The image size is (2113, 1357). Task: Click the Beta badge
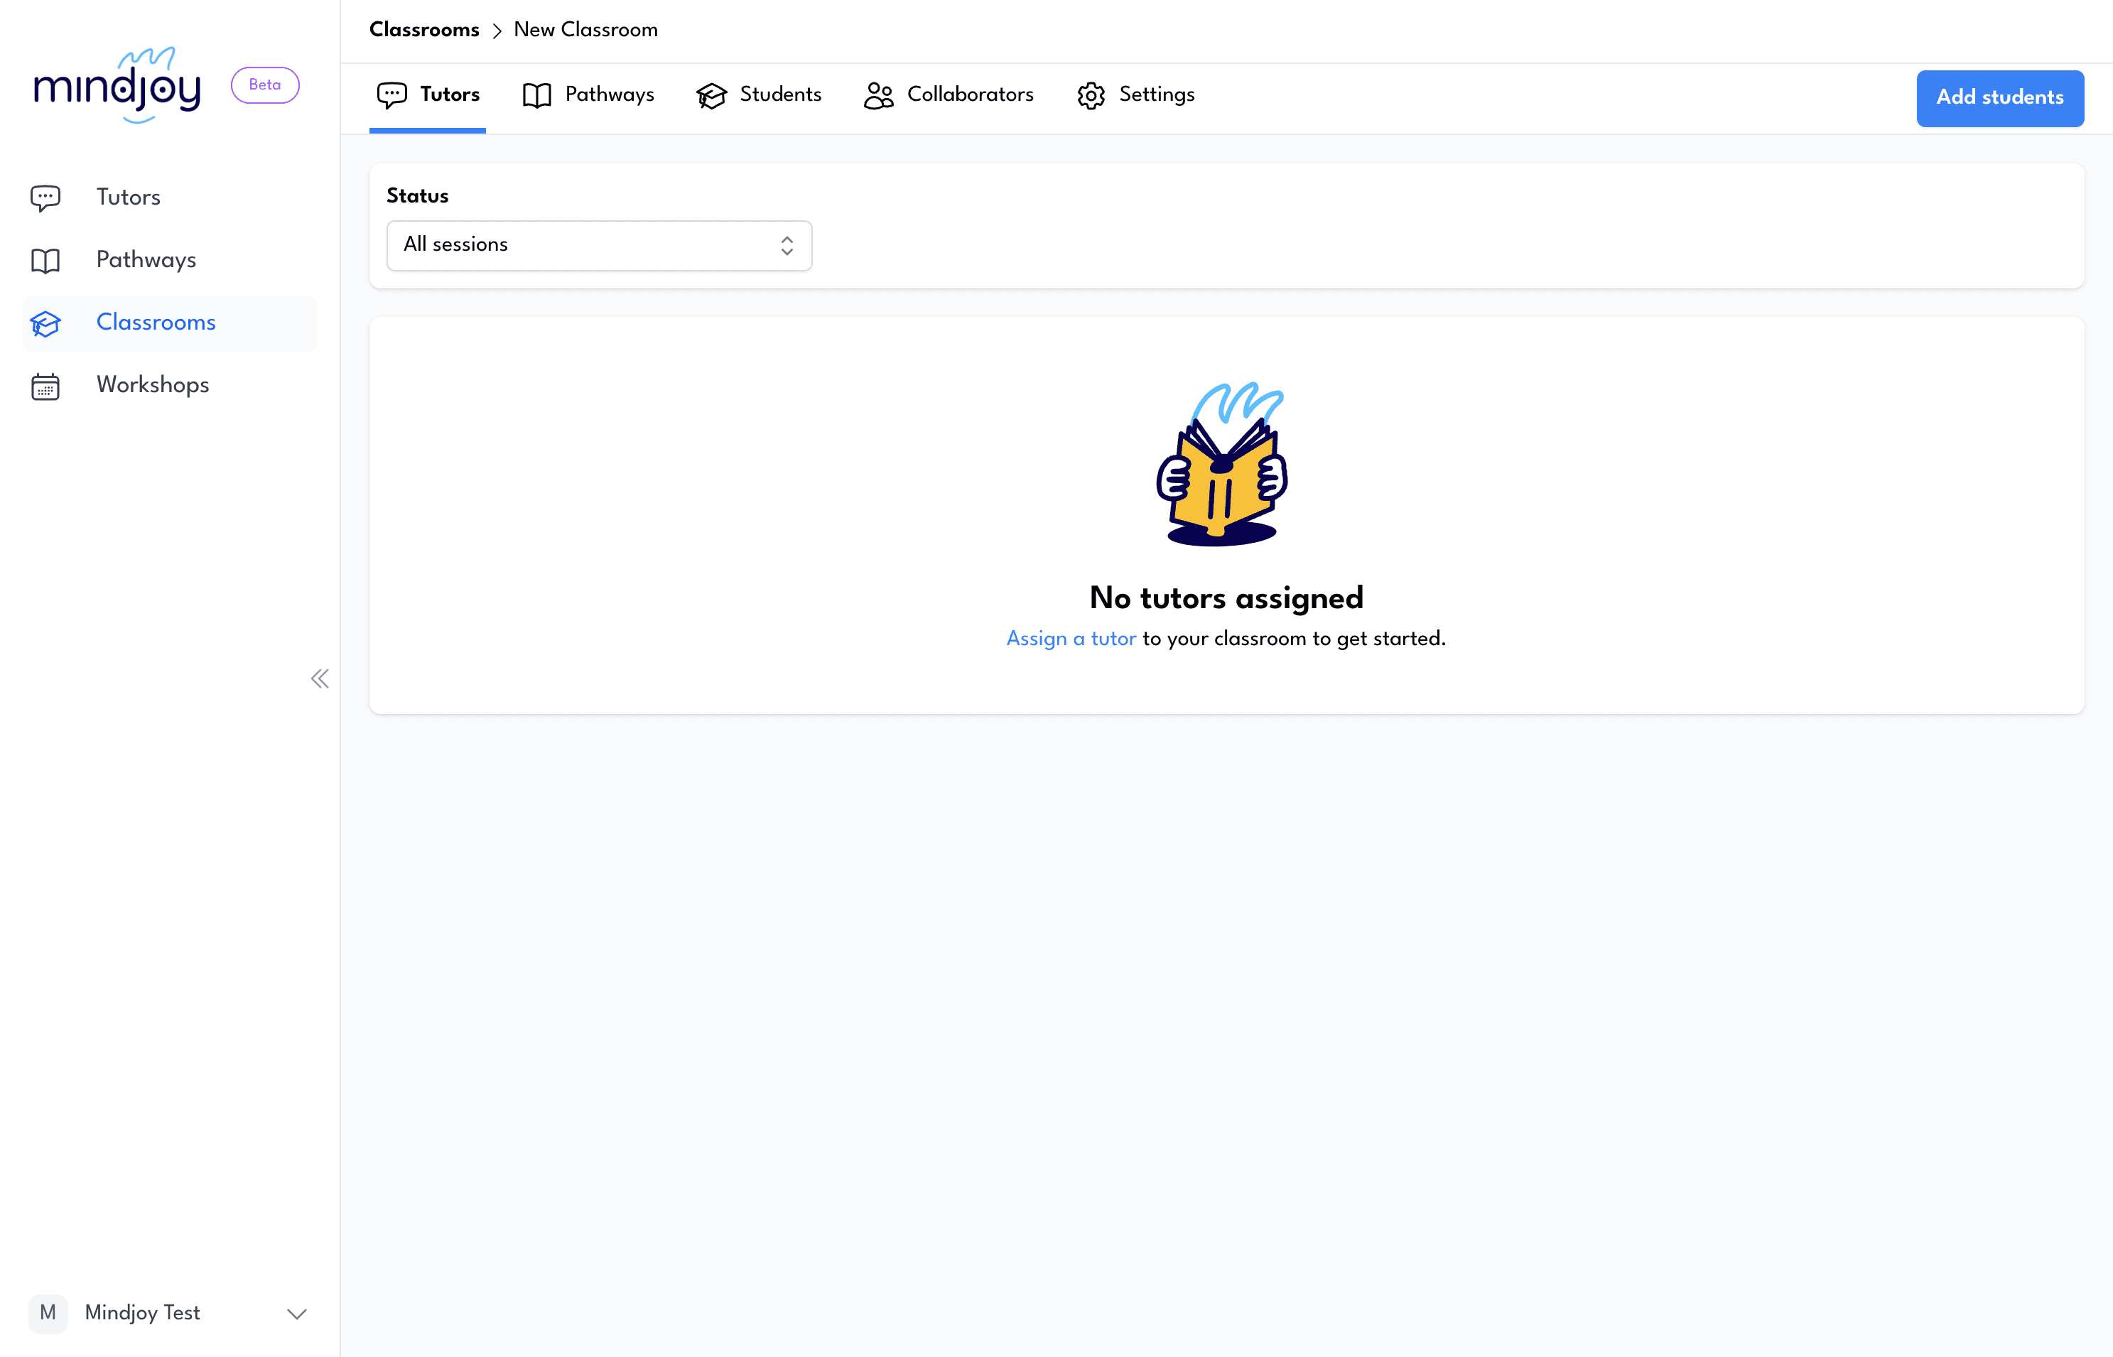(x=264, y=85)
